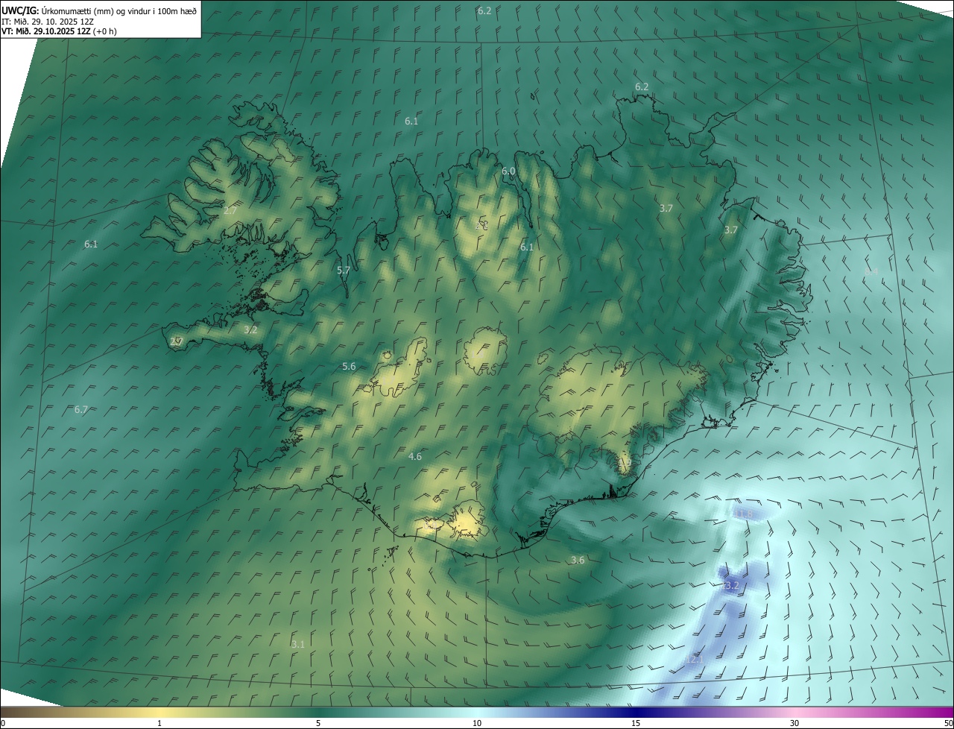Click the 6.1 value over the sea west of Westfjords
This screenshot has height=729, width=954.
91,244
